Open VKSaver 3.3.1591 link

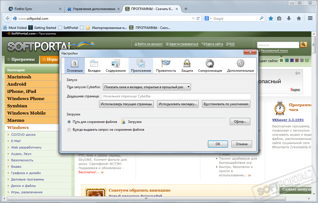coord(288,120)
